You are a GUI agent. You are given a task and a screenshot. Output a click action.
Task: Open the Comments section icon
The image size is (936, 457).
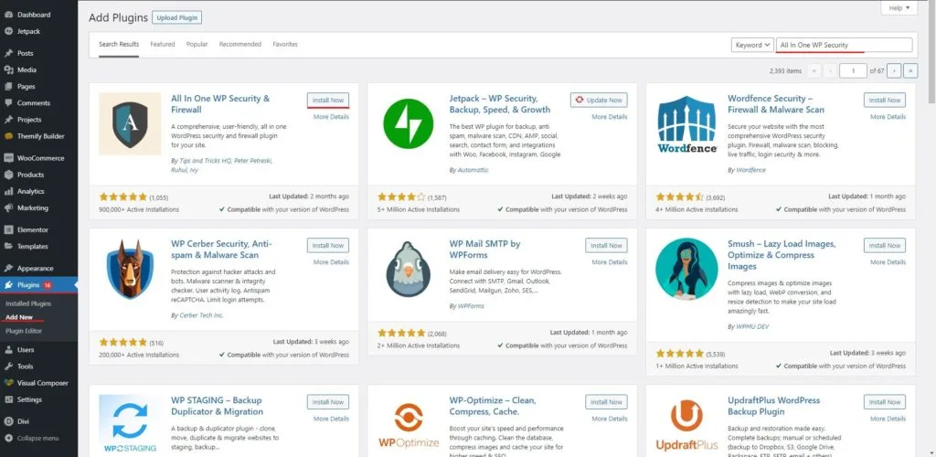click(8, 103)
